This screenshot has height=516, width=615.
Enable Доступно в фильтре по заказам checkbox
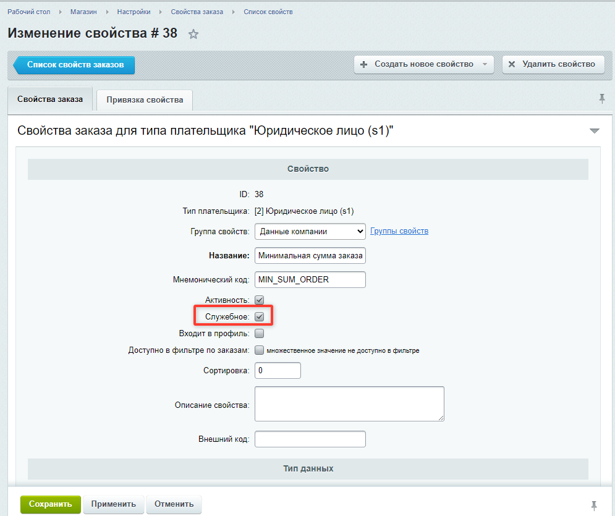coord(259,350)
